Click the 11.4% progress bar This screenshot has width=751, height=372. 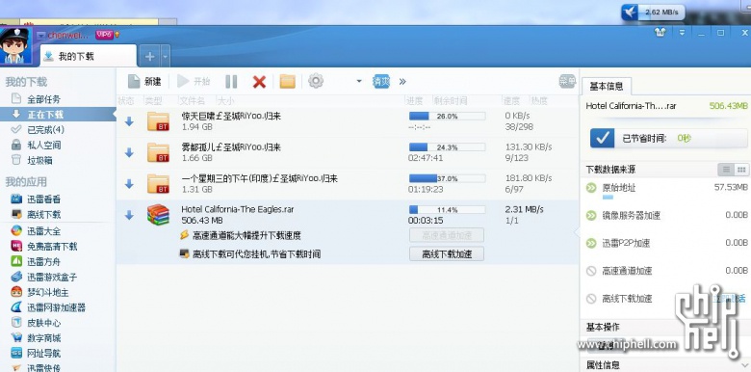[447, 209]
